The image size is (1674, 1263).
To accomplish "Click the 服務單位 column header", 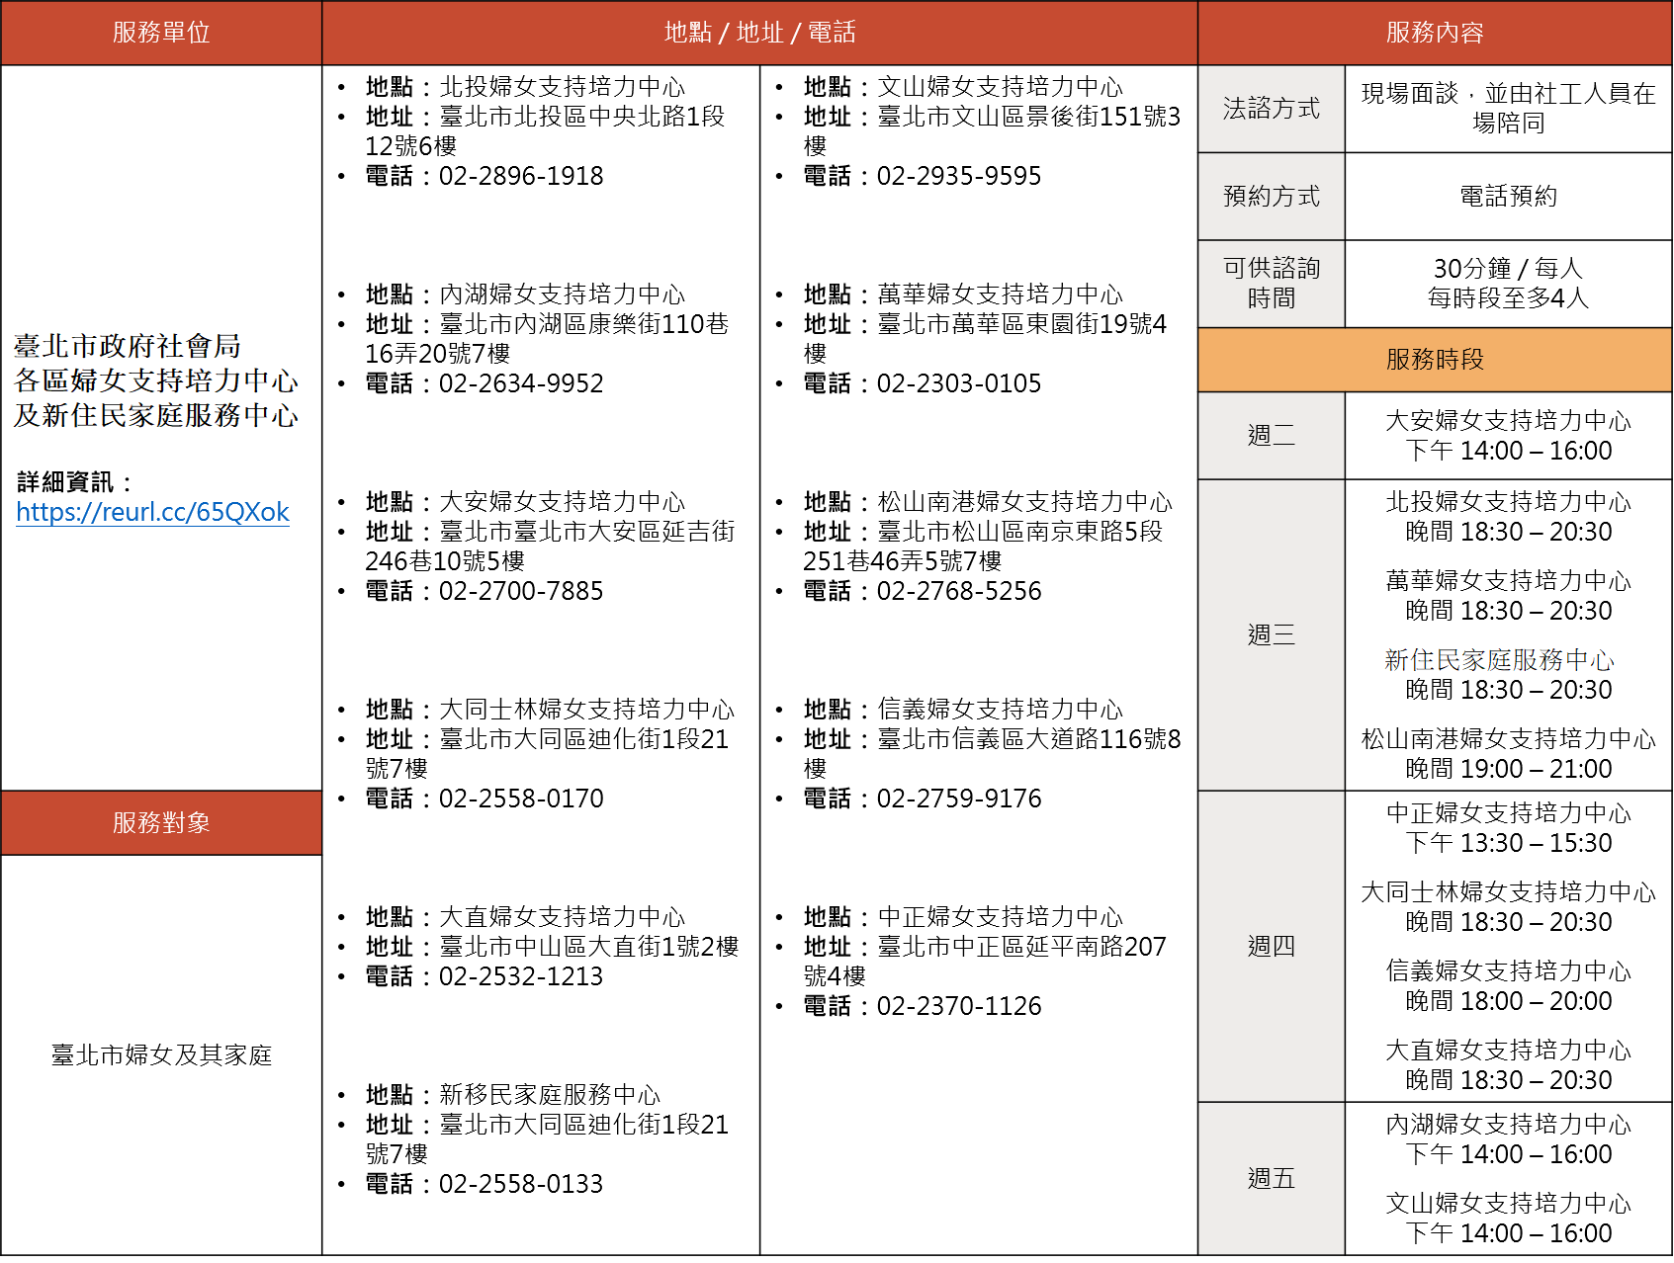I will click(160, 33).
